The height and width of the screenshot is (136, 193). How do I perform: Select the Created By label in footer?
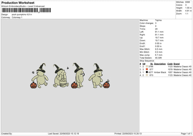[7, 134]
